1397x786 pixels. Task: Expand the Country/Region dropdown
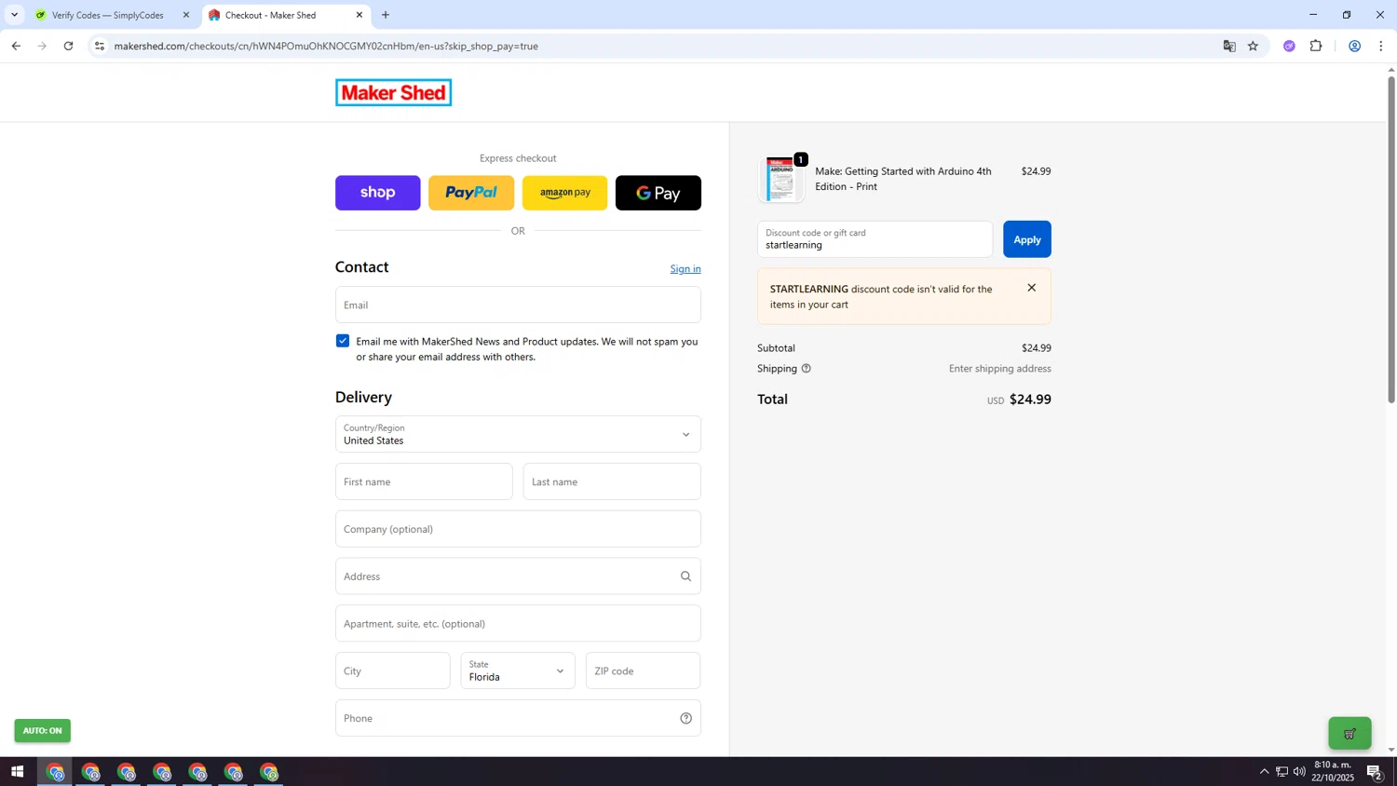(x=518, y=434)
